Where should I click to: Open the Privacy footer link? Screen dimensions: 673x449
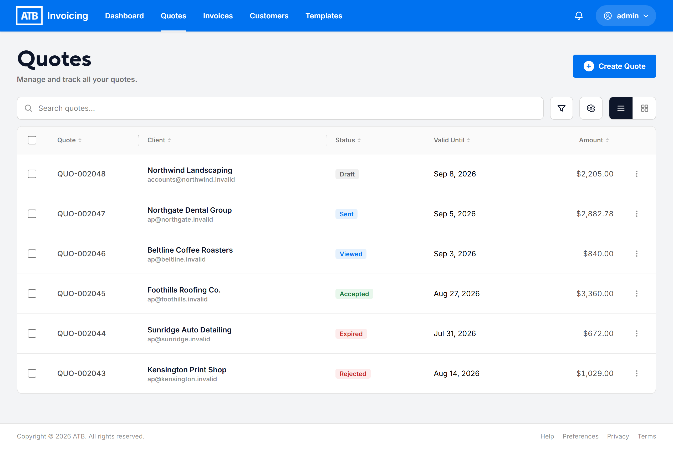(x=618, y=436)
